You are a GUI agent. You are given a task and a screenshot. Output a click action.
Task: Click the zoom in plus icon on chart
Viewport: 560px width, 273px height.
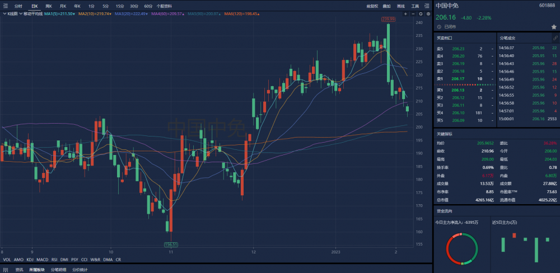click(405, 13)
